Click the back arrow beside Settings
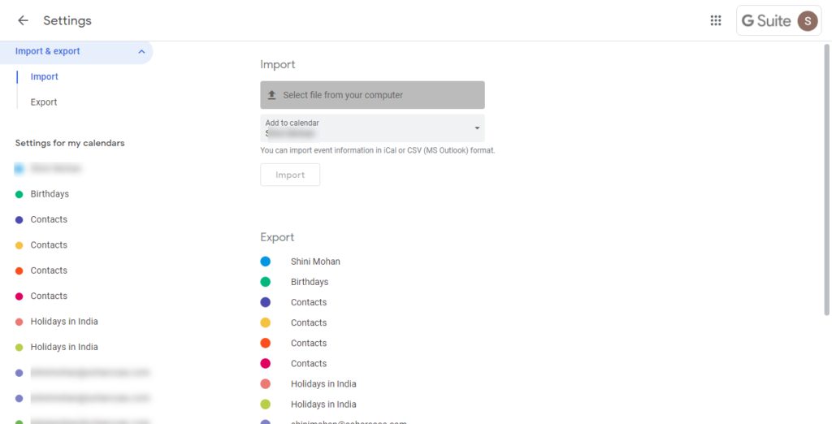Image resolution: width=832 pixels, height=424 pixels. (23, 20)
